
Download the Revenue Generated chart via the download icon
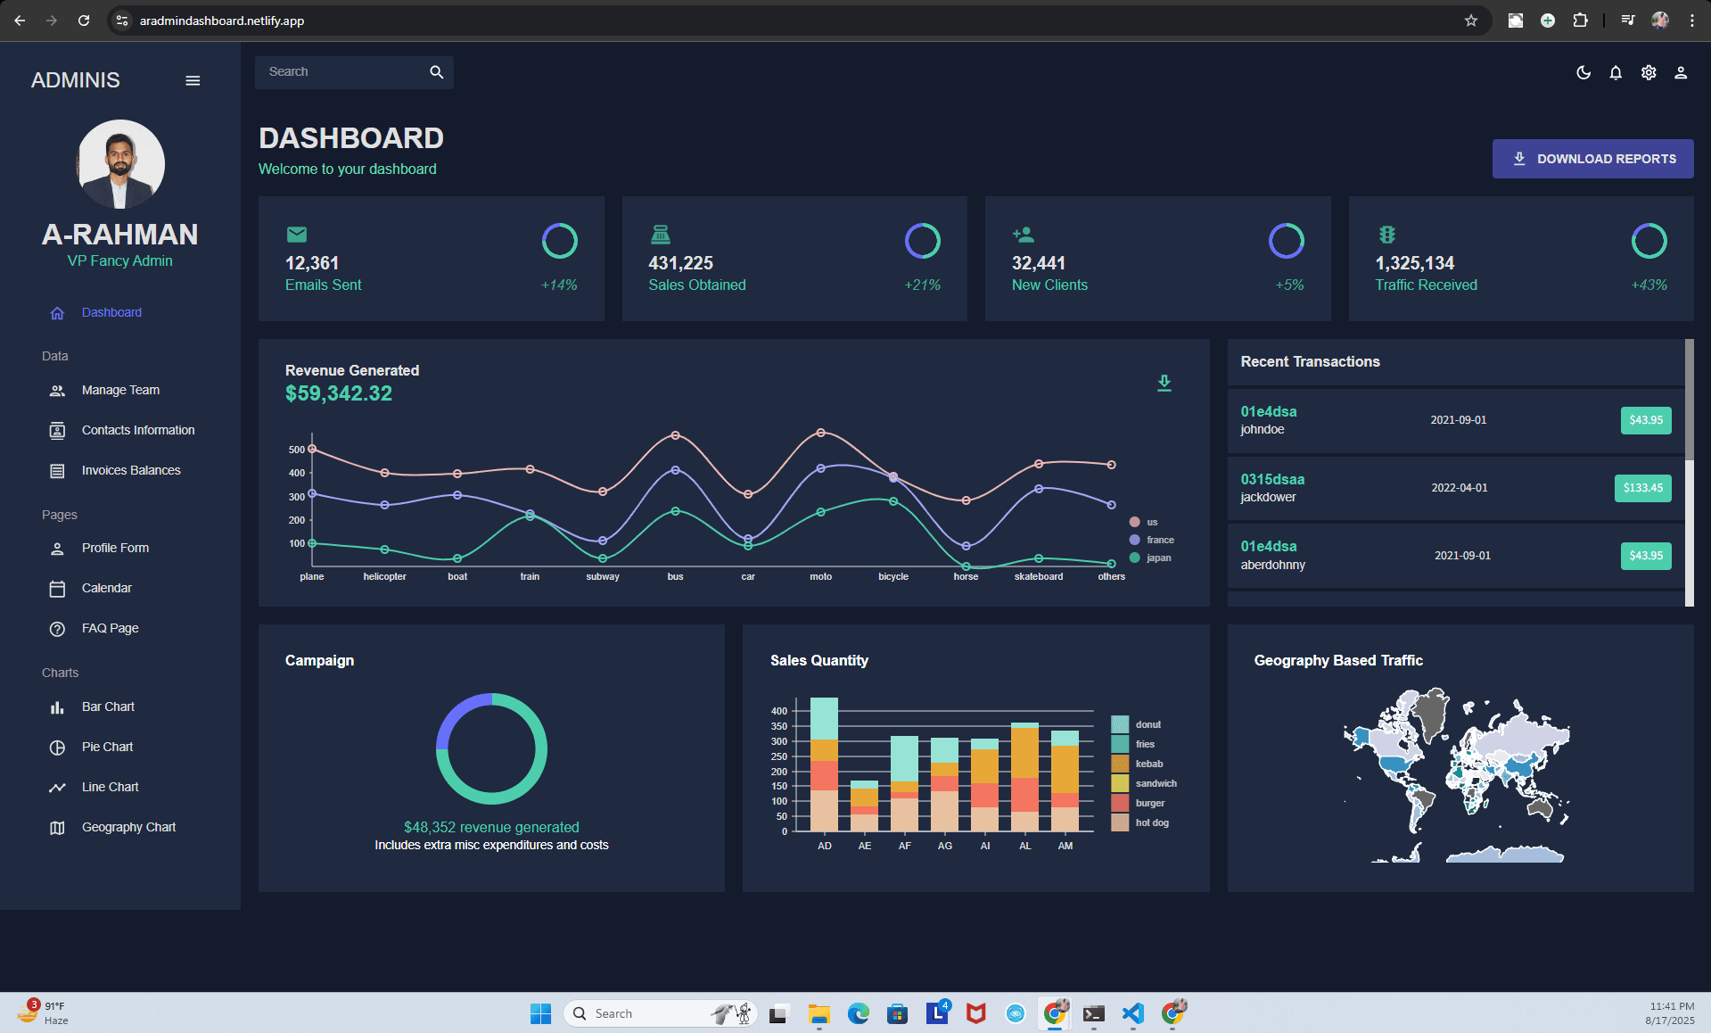(1164, 384)
